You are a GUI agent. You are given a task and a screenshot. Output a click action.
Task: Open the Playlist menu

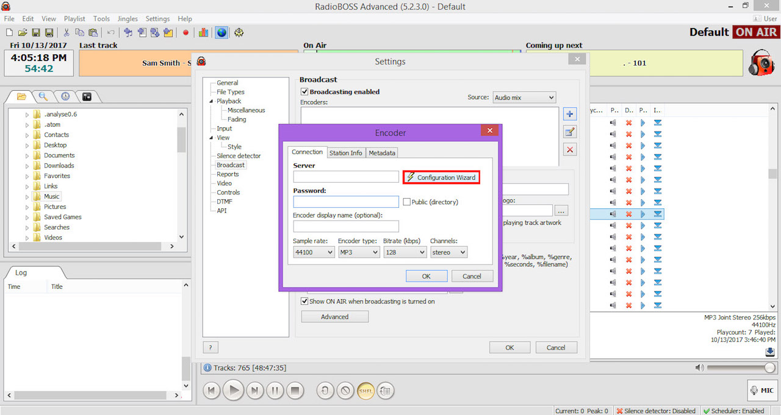click(75, 19)
